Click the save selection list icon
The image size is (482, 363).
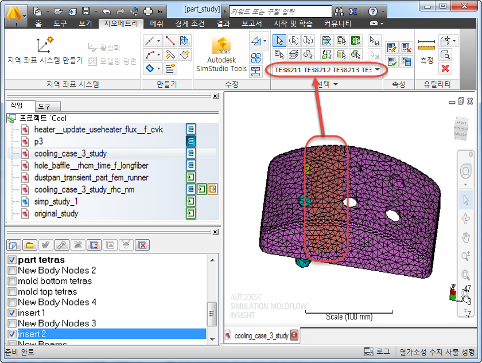[374, 41]
